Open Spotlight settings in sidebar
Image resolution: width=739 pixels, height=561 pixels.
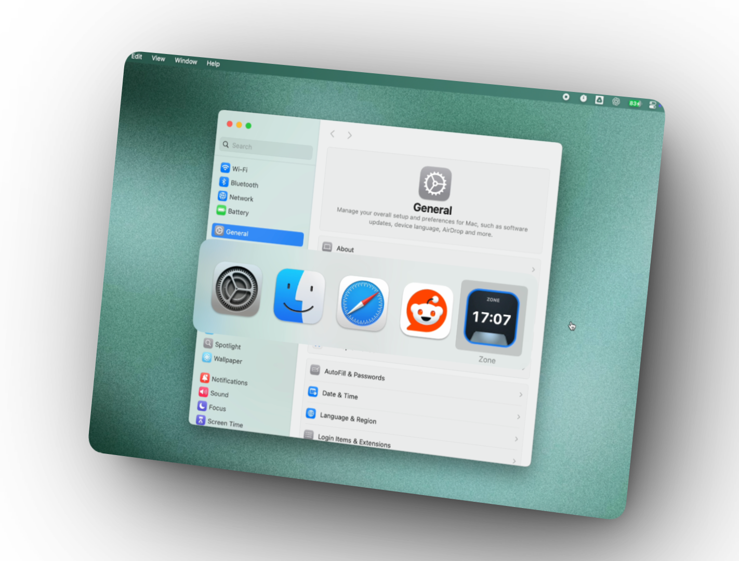click(222, 344)
